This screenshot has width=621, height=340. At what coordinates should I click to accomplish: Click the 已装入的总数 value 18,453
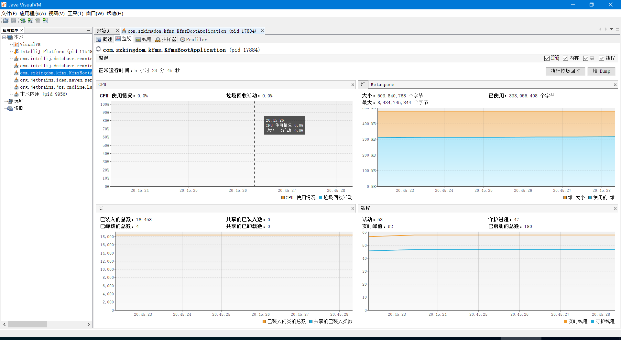[x=144, y=220]
